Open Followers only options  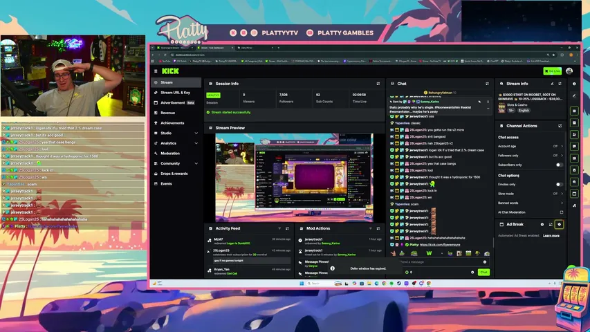tap(531, 156)
